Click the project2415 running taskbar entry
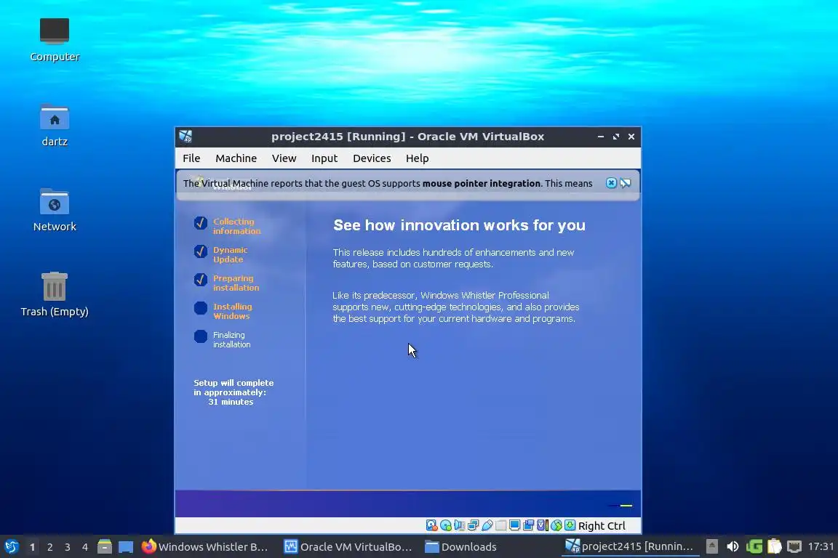This screenshot has width=838, height=558. 629,547
